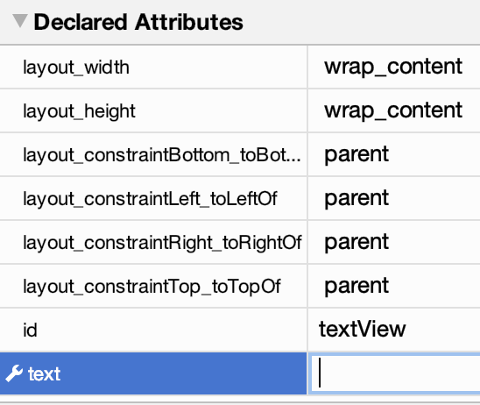This screenshot has width=480, height=405.
Task: Edit parent value for constraintTop_toTopOf
Action: click(x=356, y=286)
